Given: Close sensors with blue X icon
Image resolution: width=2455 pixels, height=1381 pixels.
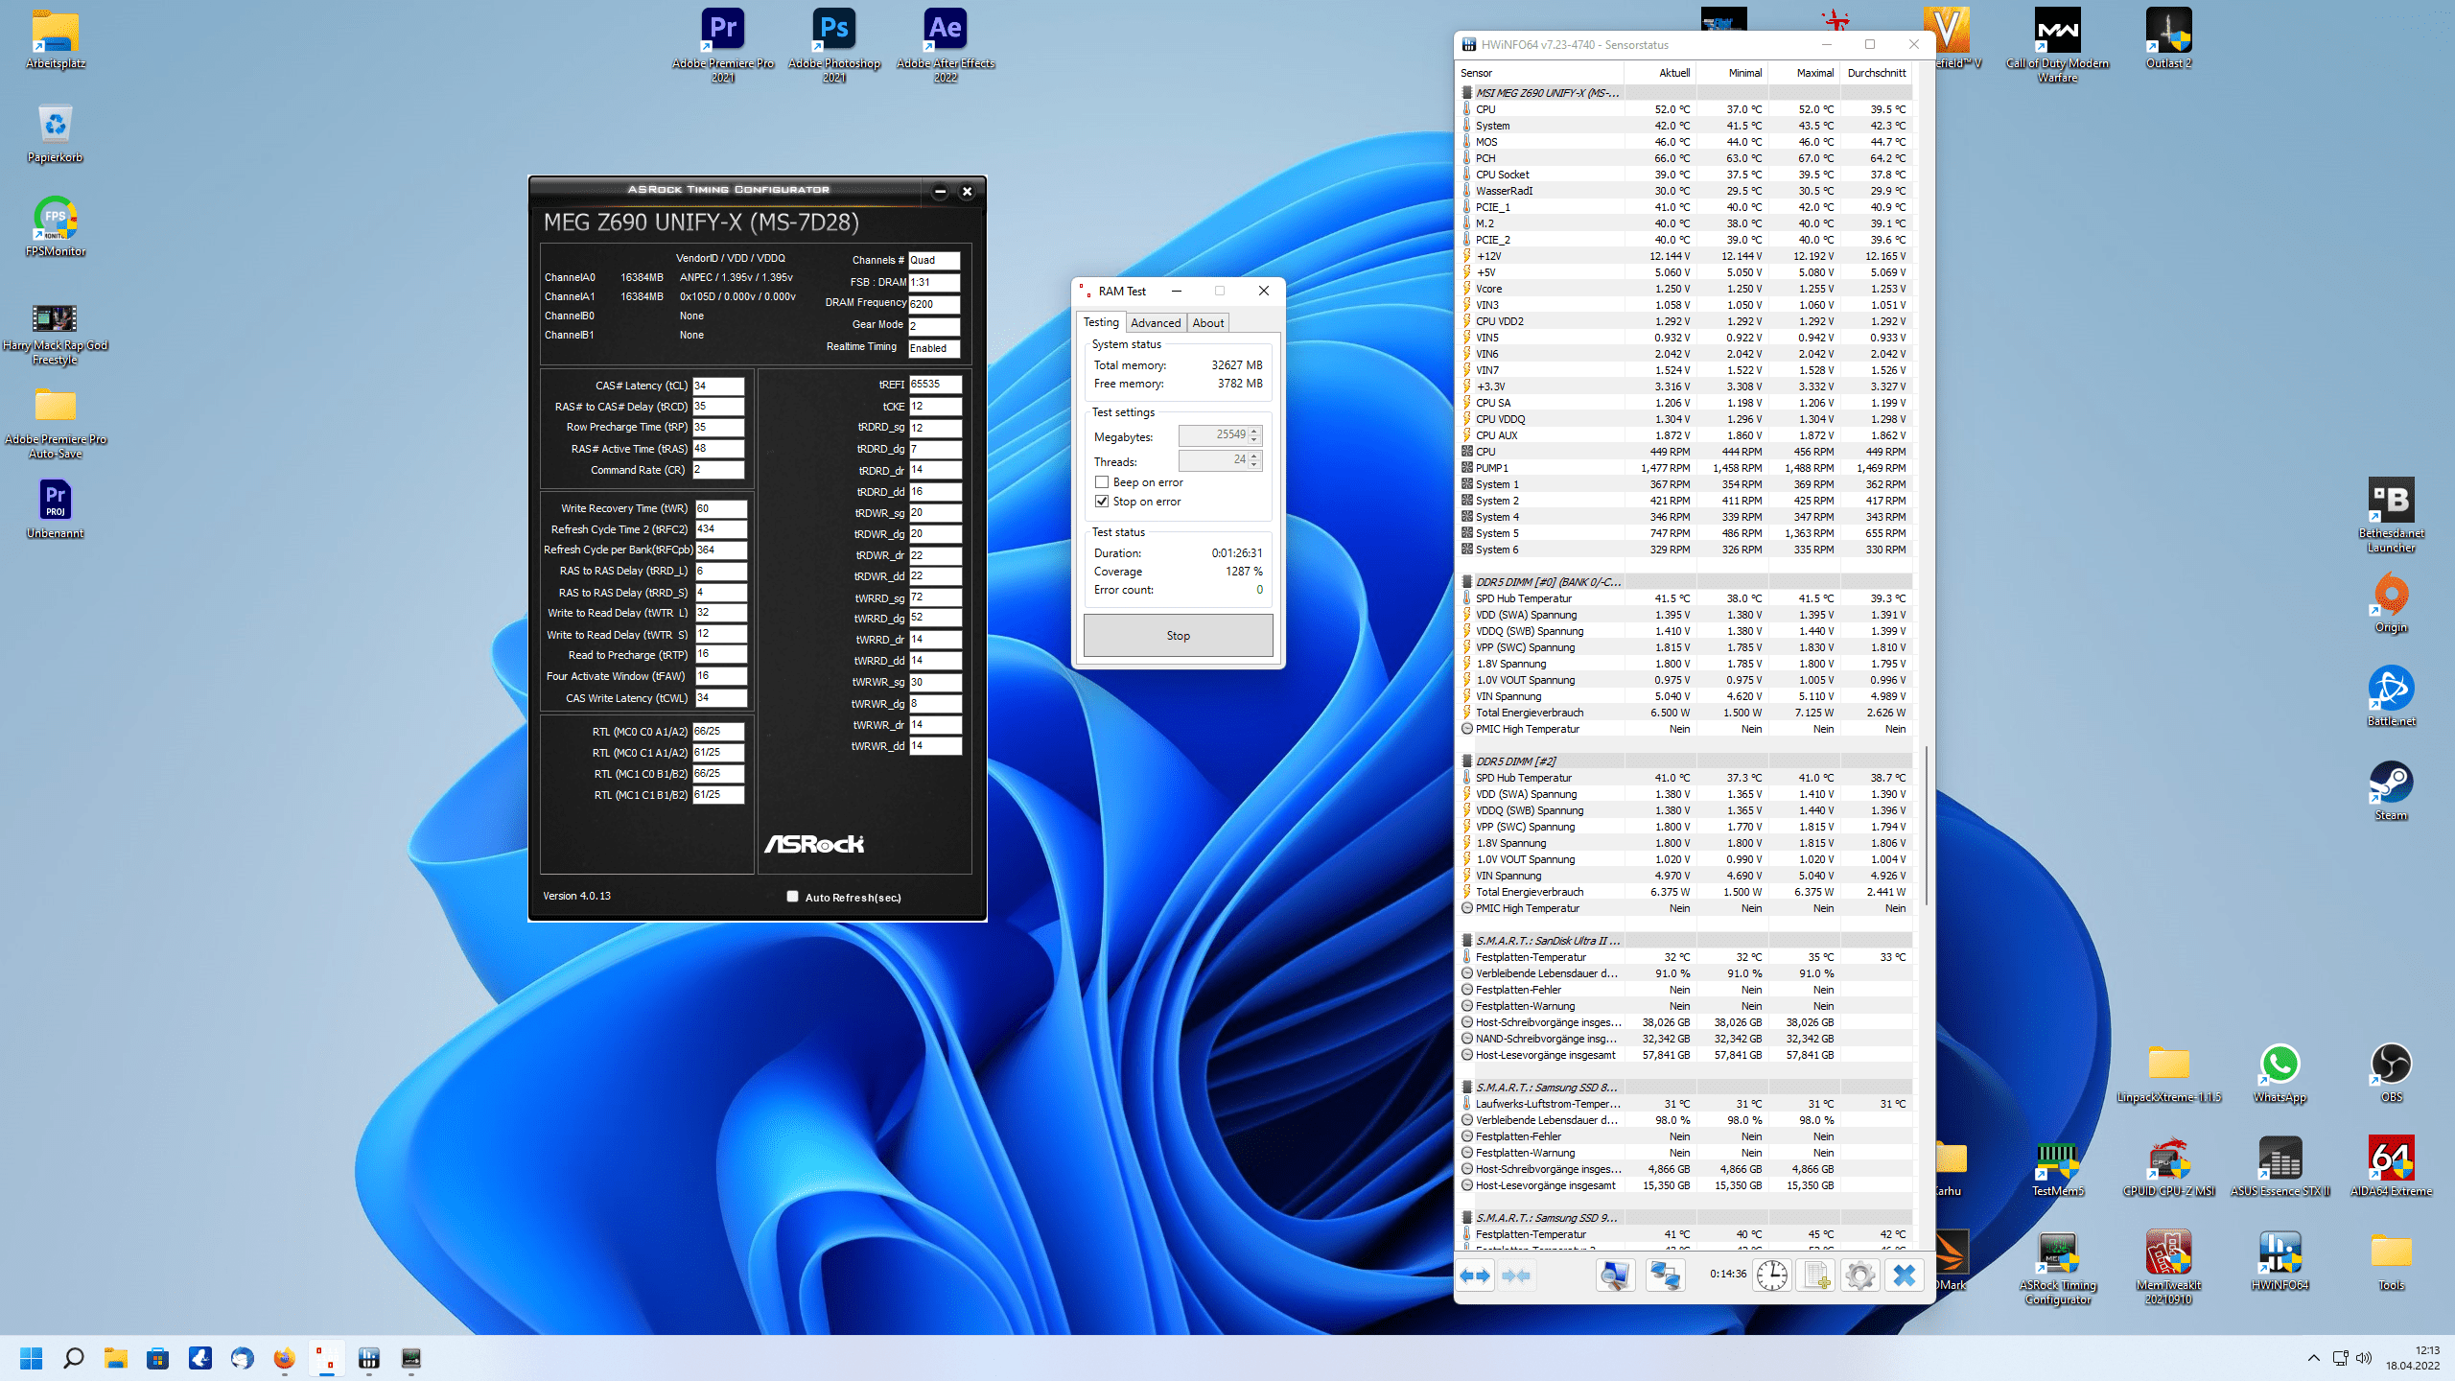Looking at the screenshot, I should click(1905, 1276).
